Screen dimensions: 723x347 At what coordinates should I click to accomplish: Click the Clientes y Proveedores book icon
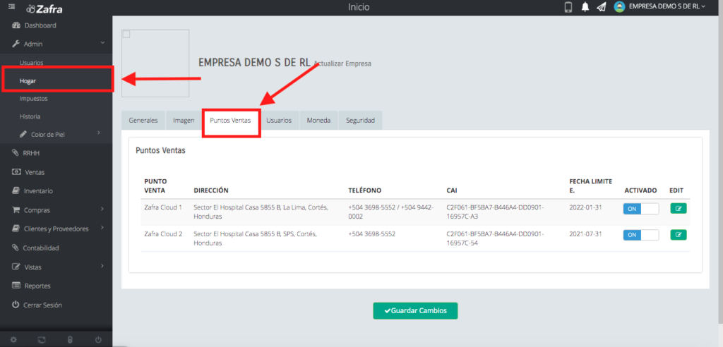[x=16, y=229]
